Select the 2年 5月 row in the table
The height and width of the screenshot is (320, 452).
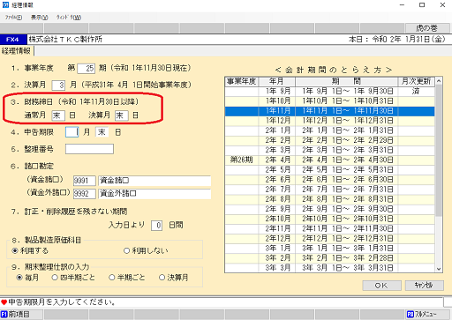tap(330, 170)
